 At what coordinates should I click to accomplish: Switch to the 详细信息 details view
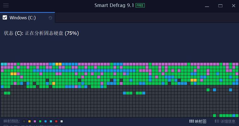(x=225, y=121)
